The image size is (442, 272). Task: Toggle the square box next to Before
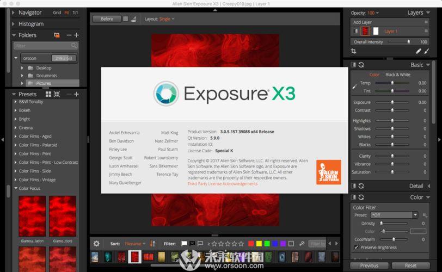[125, 19]
